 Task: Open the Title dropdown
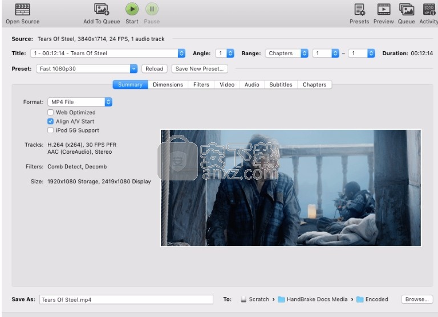pyautogui.click(x=108, y=53)
